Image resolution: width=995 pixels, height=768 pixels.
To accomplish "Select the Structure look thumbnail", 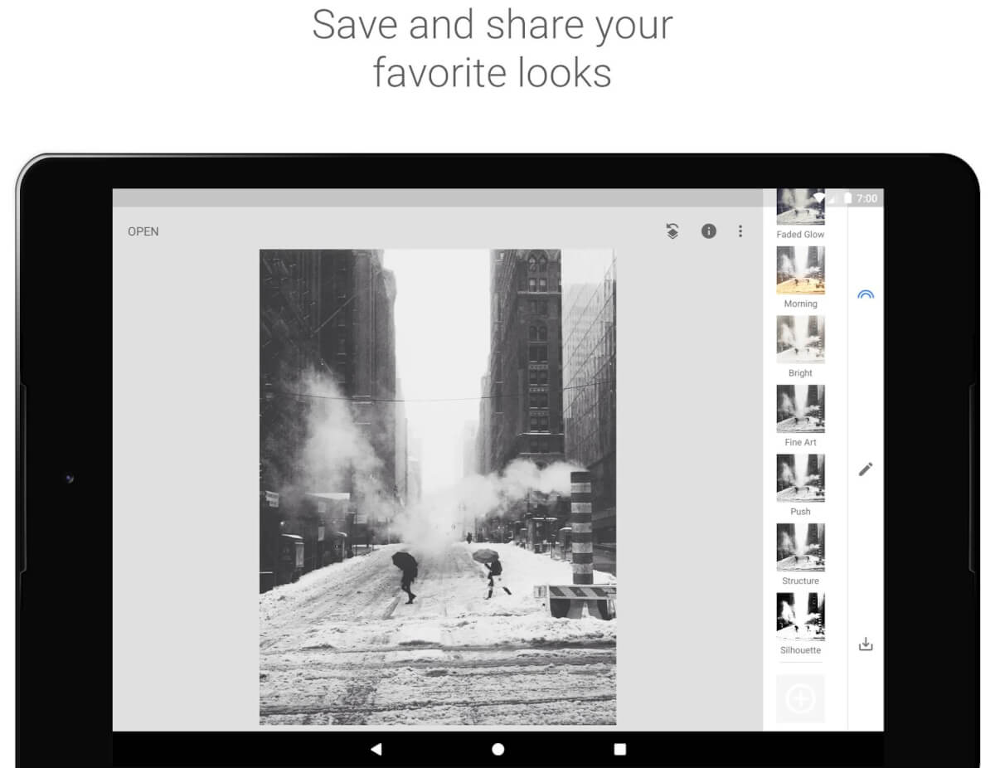I will (x=800, y=547).
